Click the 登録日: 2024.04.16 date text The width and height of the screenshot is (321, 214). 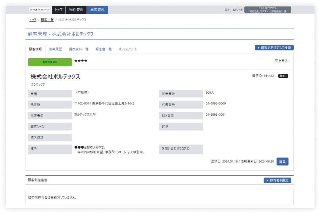224,161
